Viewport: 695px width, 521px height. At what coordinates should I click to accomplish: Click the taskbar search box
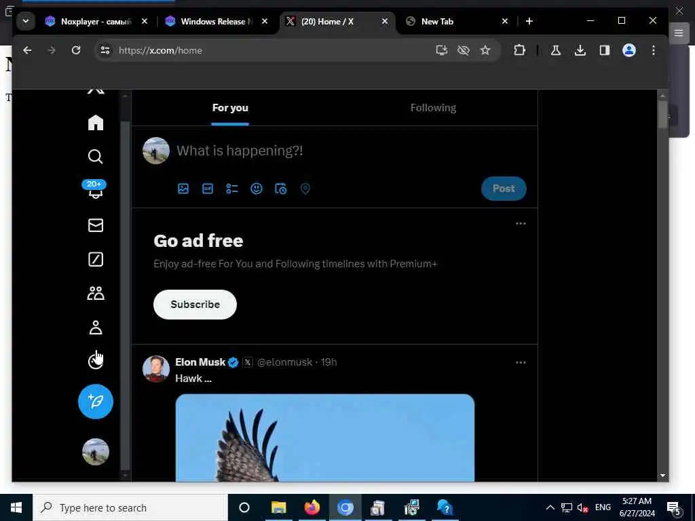[x=130, y=507]
